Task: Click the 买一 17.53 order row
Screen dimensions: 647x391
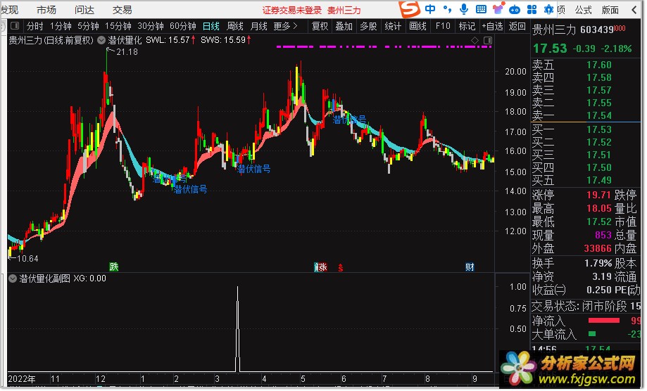Action: click(586, 130)
